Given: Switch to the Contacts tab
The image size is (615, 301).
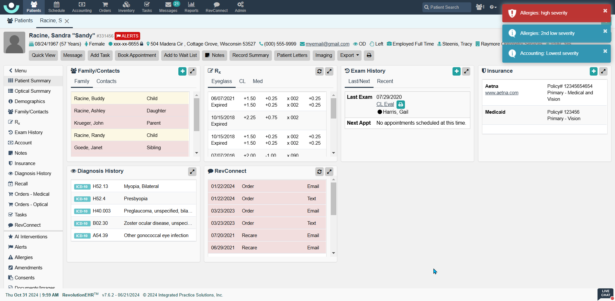Looking at the screenshot, I should click(x=106, y=81).
